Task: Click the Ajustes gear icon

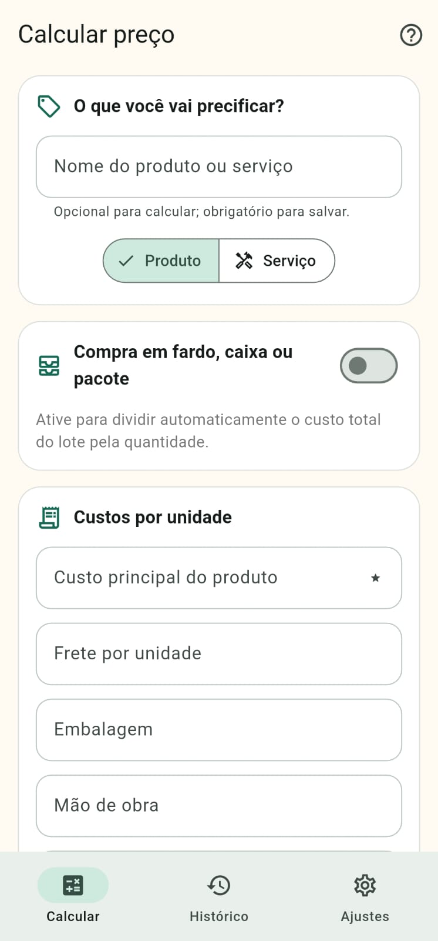Action: pos(365,885)
